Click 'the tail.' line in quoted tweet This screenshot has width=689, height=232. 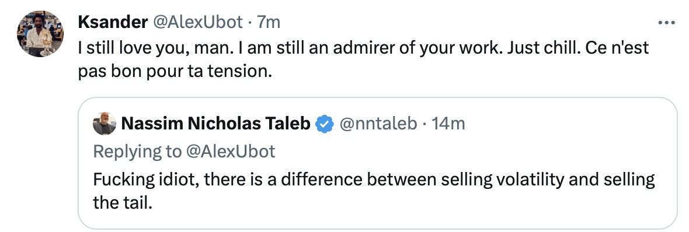tap(123, 203)
